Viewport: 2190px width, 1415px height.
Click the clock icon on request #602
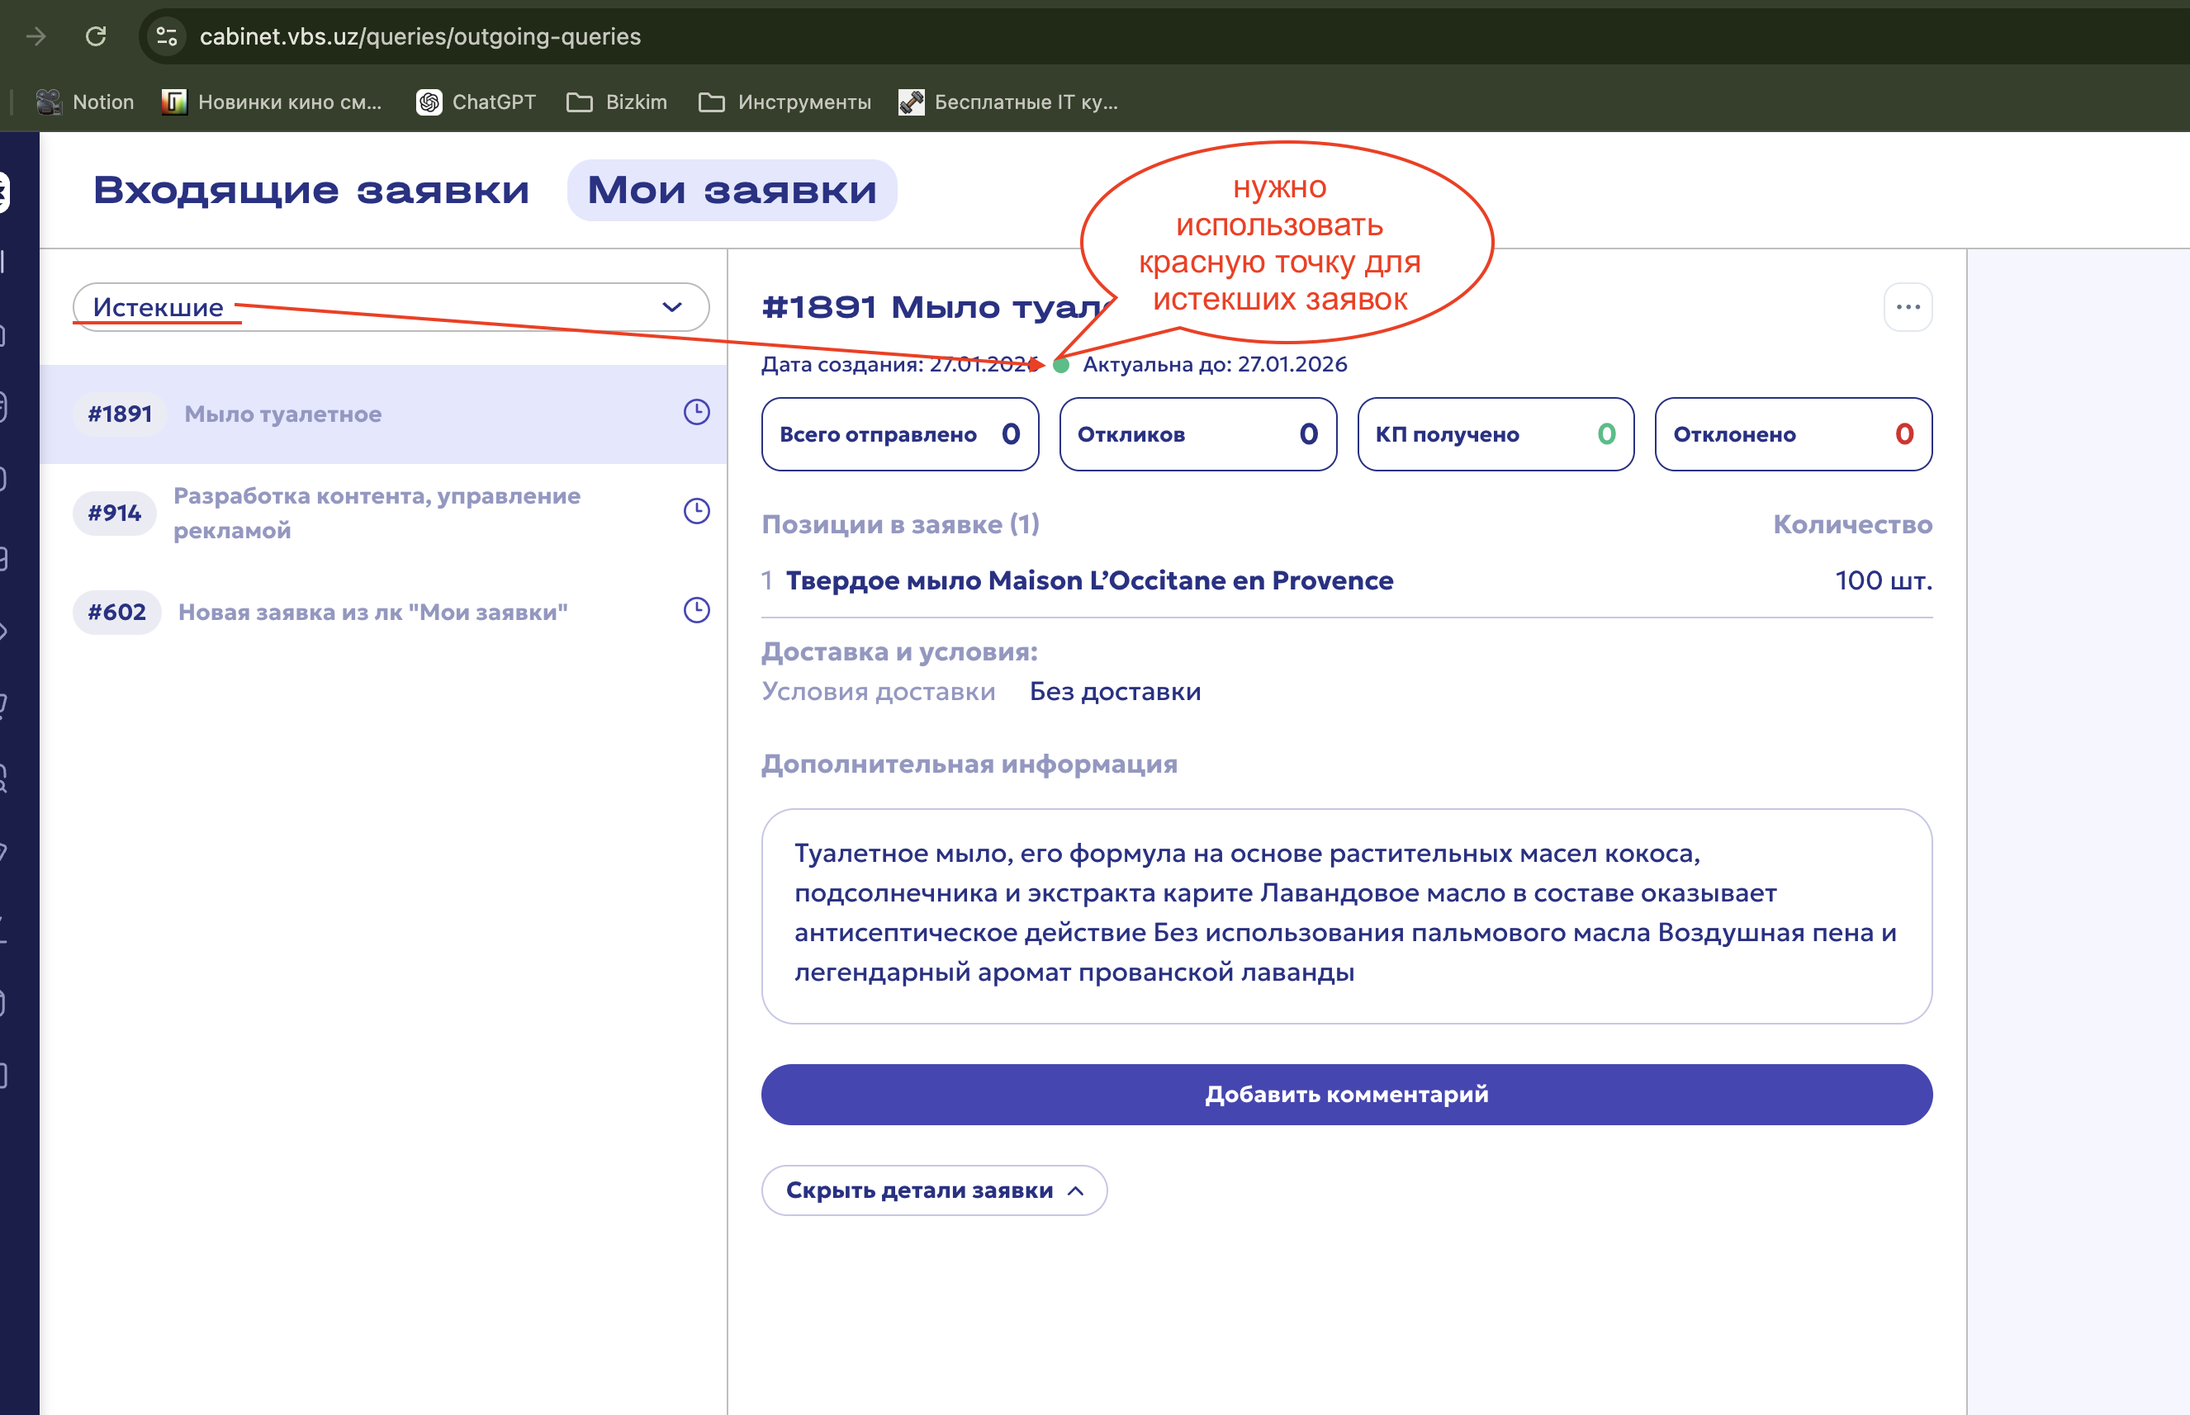pyautogui.click(x=695, y=610)
